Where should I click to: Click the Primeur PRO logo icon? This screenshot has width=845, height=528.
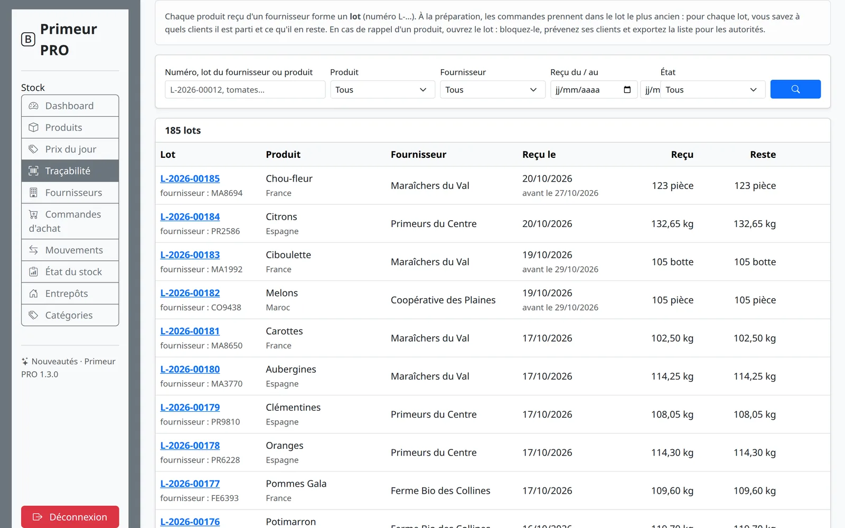28,40
